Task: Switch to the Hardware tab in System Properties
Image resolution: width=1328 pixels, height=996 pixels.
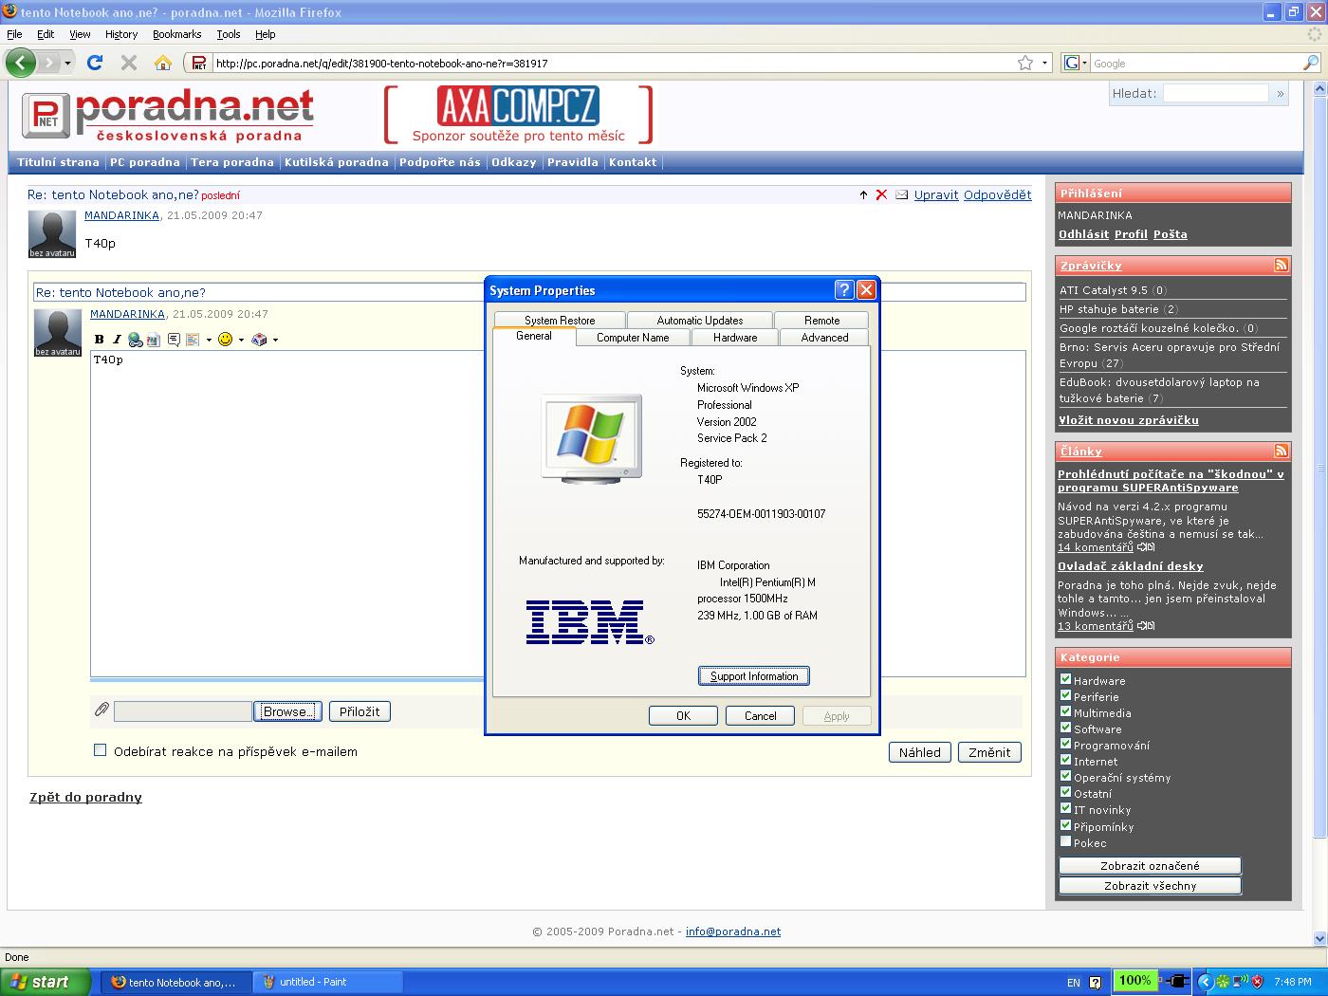Action: [x=735, y=338]
